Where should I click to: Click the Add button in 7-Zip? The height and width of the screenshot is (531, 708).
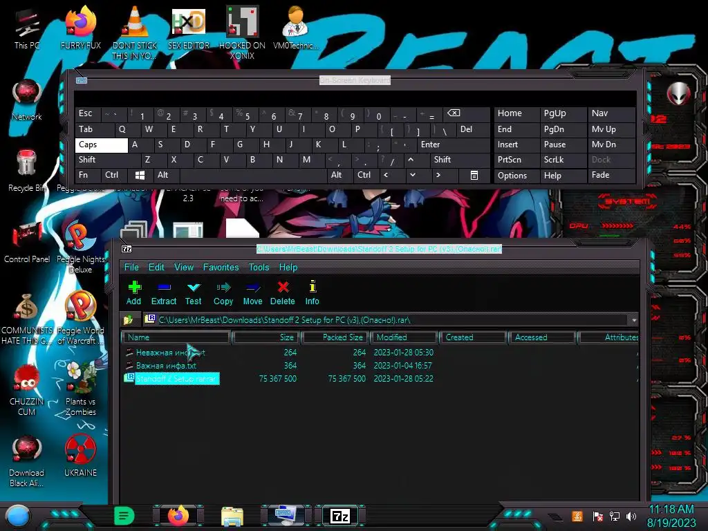(134, 293)
